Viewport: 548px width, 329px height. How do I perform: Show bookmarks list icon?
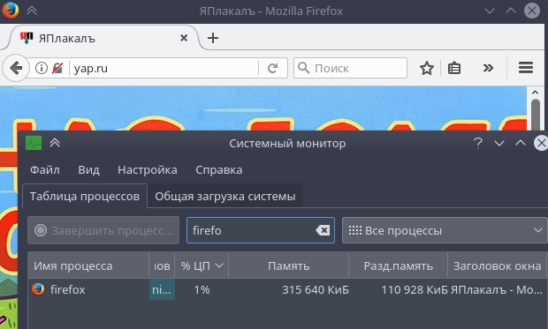(454, 68)
